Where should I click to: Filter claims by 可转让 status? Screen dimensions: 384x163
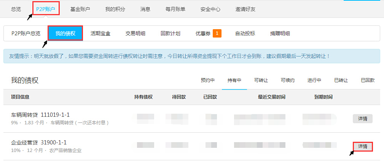pyautogui.click(x=261, y=80)
